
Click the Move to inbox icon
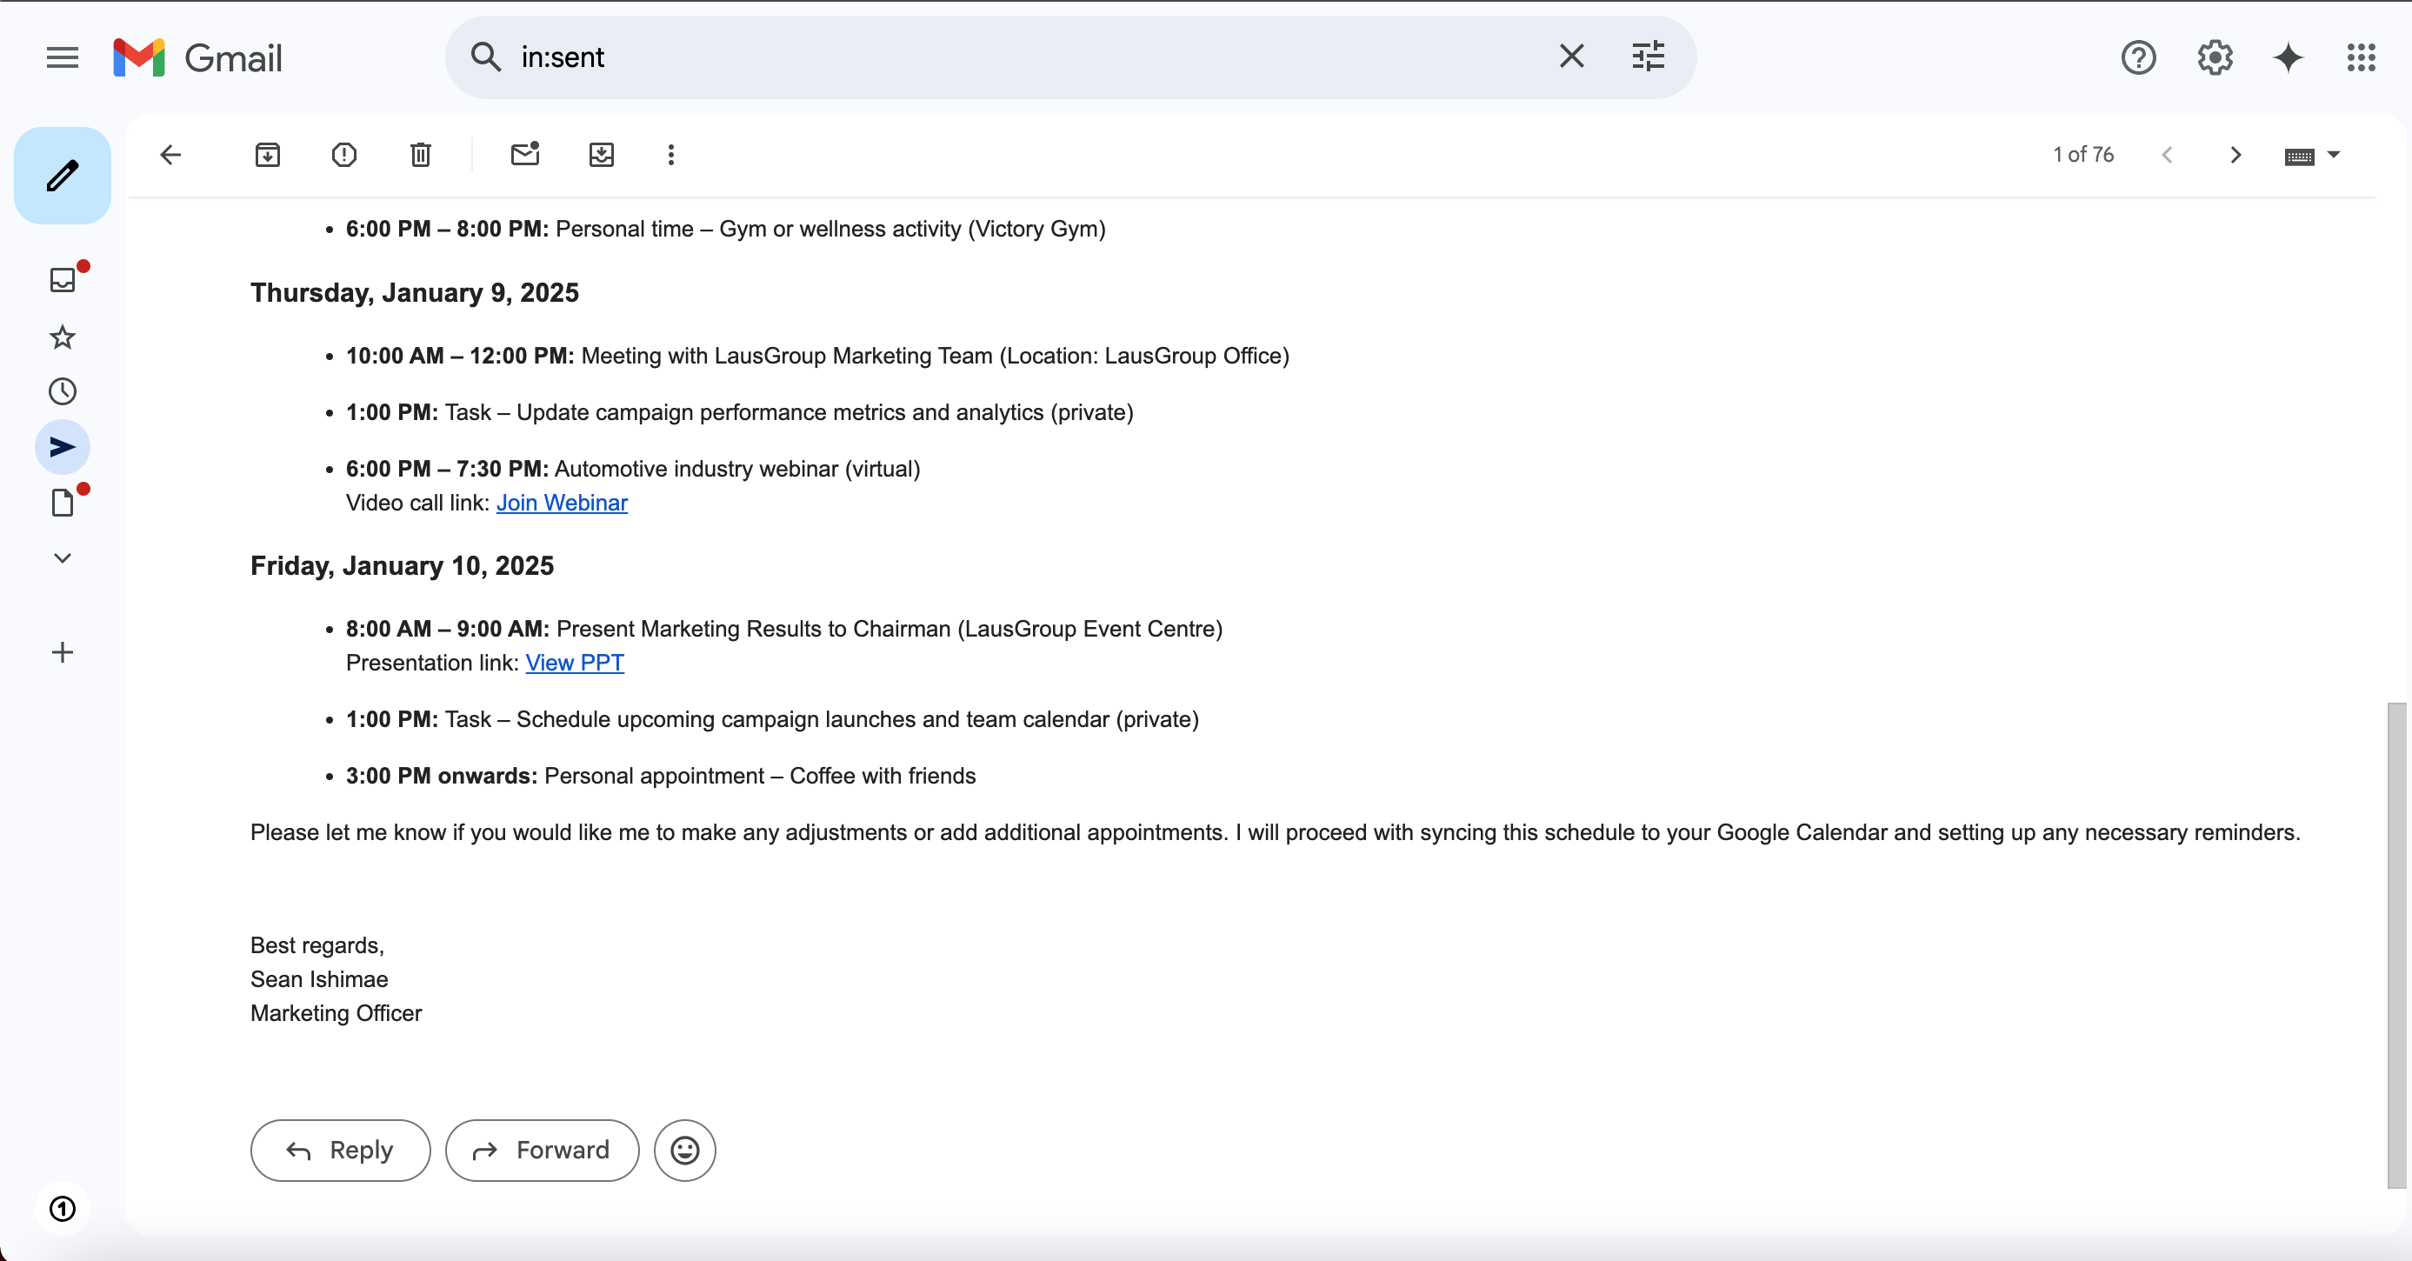[x=601, y=155]
